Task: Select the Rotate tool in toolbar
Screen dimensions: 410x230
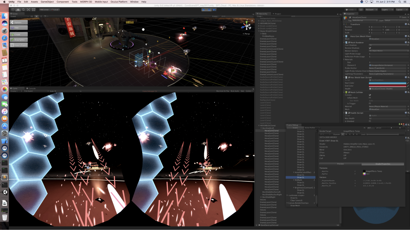Action: (23, 10)
